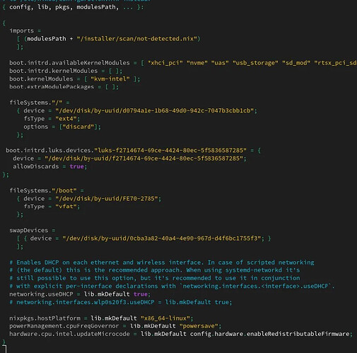The height and width of the screenshot is (353, 357).
Task: Click commented wlp0s20f3 useDHCP line
Action: click(121, 302)
